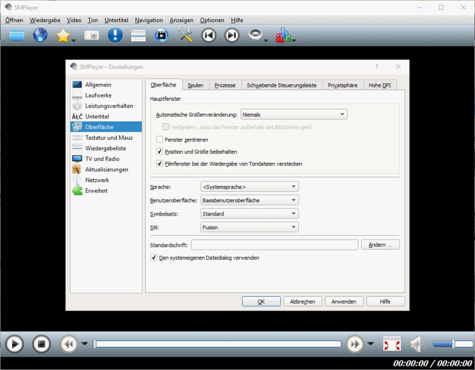Screen dimensions: 475x370
Task: Switch to the 'Privatsphäre' tab
Action: [343, 85]
